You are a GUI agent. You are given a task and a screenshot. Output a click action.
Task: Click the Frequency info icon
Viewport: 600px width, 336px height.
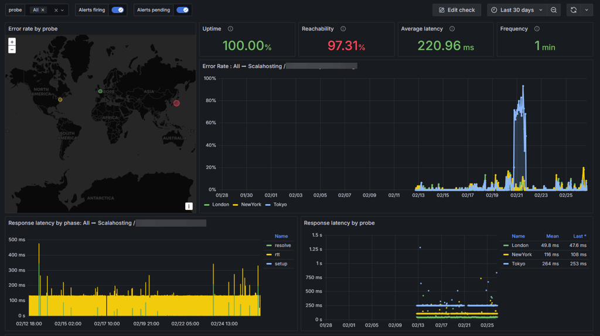(x=537, y=29)
